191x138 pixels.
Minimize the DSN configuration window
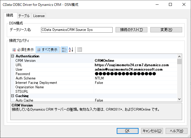tap(157, 4)
